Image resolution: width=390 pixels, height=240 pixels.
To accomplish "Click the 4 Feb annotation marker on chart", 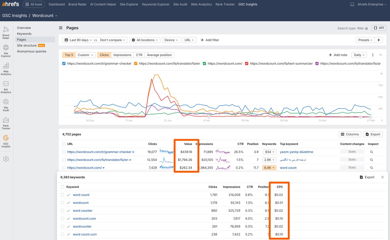I will 209,117.
